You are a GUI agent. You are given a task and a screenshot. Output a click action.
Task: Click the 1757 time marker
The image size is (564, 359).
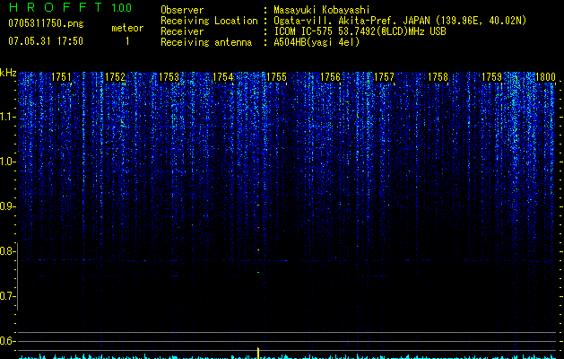384,76
